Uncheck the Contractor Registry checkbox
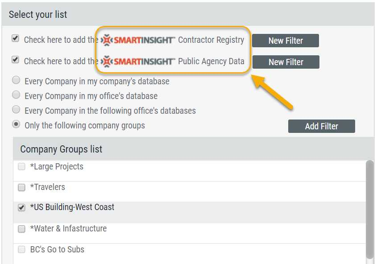The image size is (377, 264). tap(16, 39)
